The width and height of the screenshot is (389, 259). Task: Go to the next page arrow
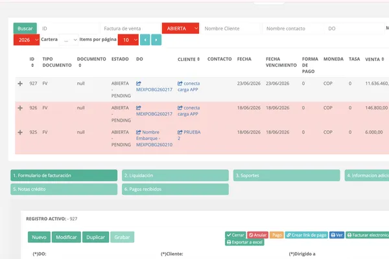tap(156, 40)
